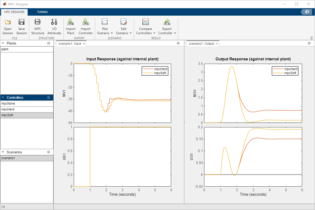Click the Save Session disk icon

(22, 22)
